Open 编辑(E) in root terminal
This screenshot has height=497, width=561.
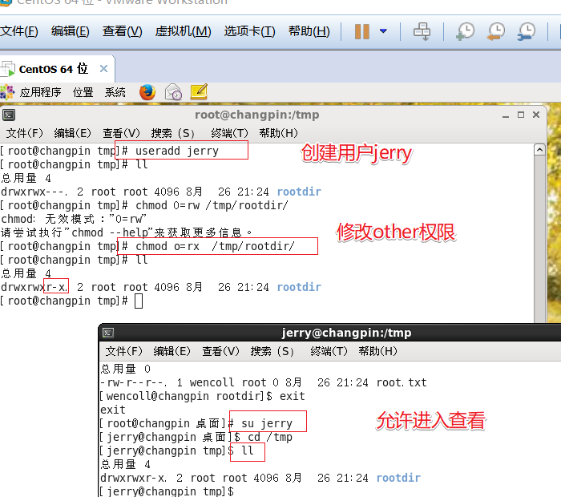(73, 133)
